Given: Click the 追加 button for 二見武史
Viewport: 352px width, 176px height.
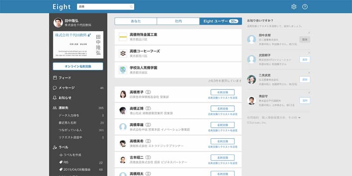Looking at the screenshot, I should [x=304, y=79].
